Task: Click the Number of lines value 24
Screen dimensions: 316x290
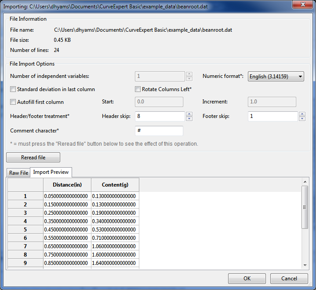Action: pyautogui.click(x=56, y=50)
